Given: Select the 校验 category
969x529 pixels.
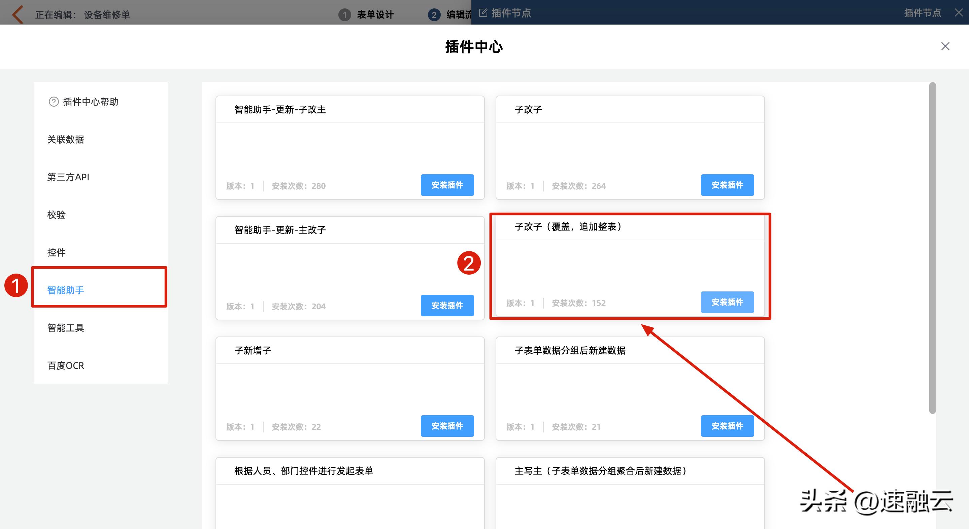Looking at the screenshot, I should (57, 215).
